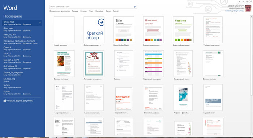Select the Пустой search suggestion
This screenshot has height=138, width=253.
116,11
